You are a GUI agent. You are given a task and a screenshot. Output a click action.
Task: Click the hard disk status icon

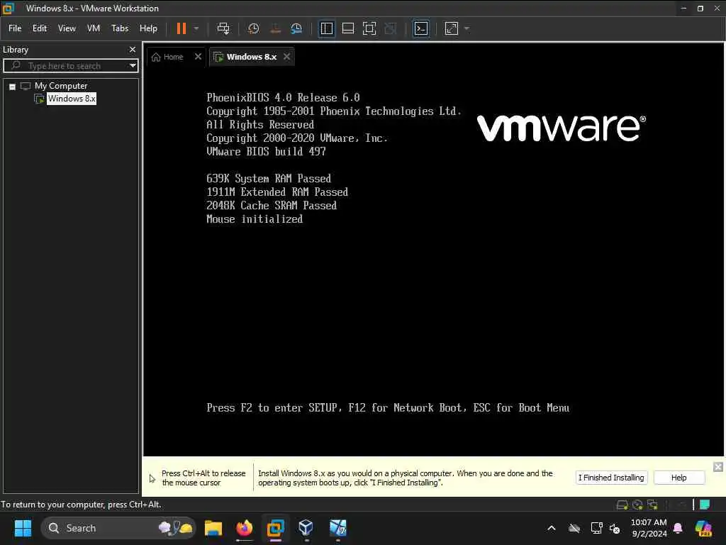622,505
